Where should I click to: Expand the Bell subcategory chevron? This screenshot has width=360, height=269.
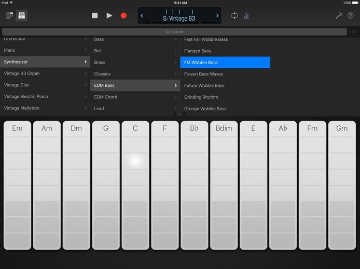pos(176,51)
